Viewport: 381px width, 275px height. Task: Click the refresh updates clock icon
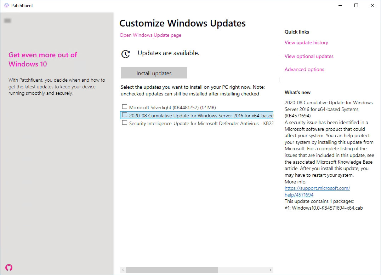pyautogui.click(x=126, y=54)
